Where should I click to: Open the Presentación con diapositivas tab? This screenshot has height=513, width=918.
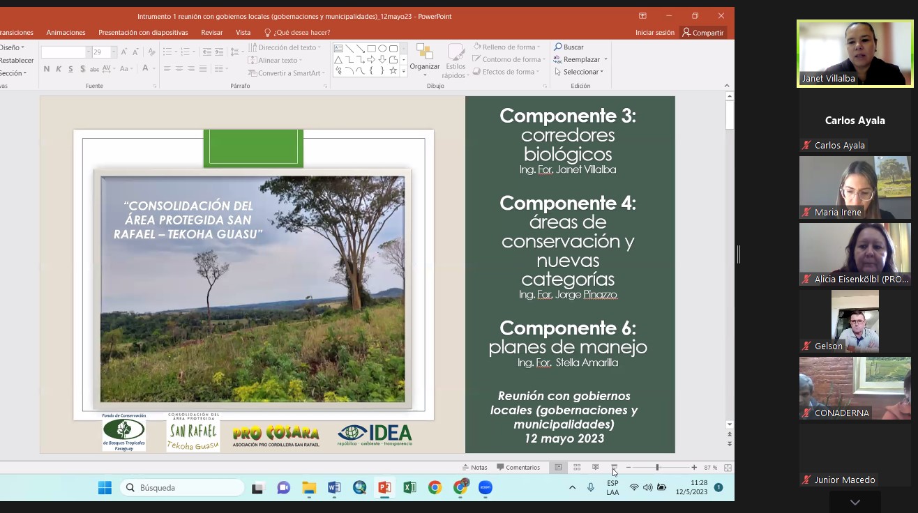point(143,32)
